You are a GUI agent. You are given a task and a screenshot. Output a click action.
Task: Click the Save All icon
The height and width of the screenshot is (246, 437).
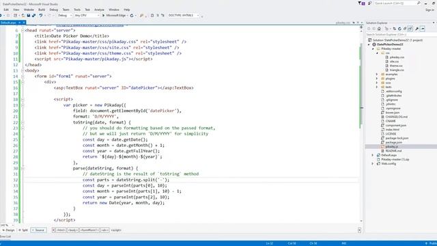click(x=33, y=15)
